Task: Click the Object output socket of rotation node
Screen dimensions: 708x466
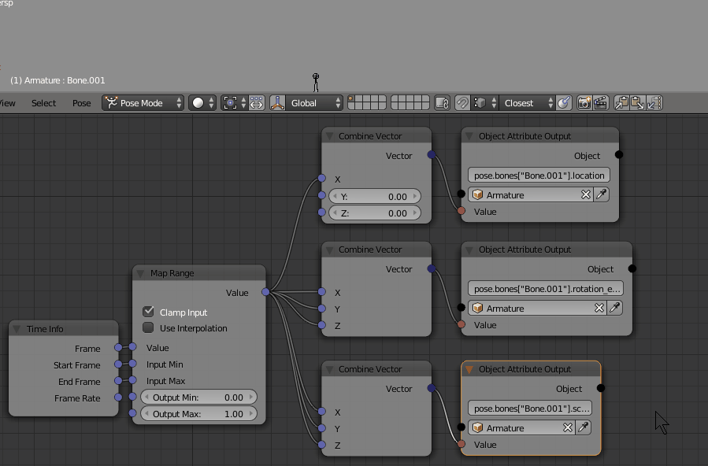Action: click(x=632, y=268)
